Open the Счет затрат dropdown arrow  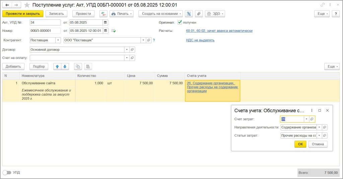(306, 119)
